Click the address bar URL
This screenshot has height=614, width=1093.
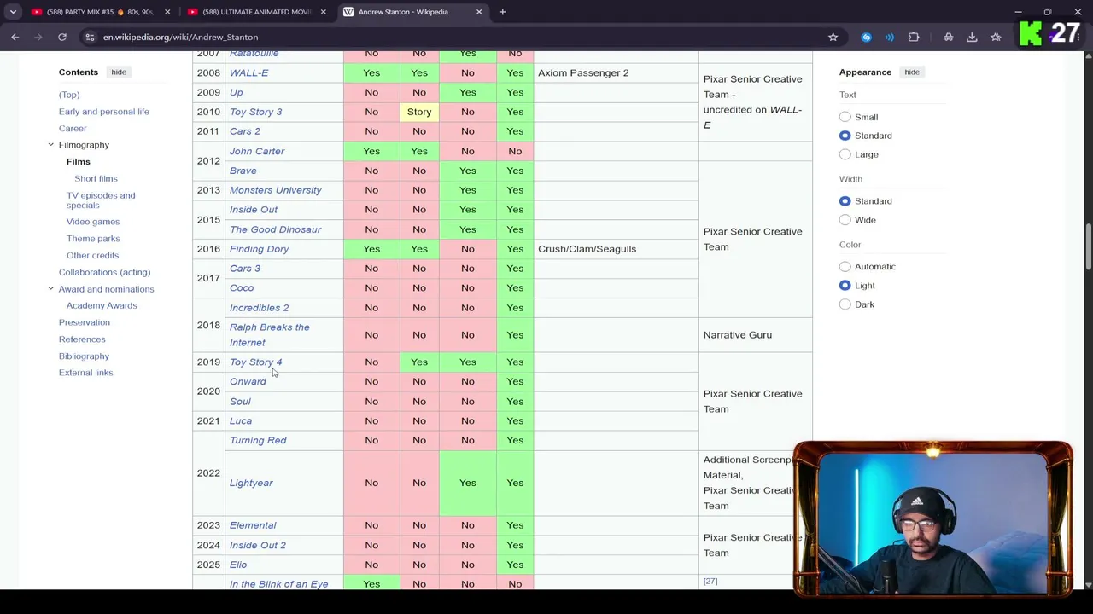tap(180, 37)
